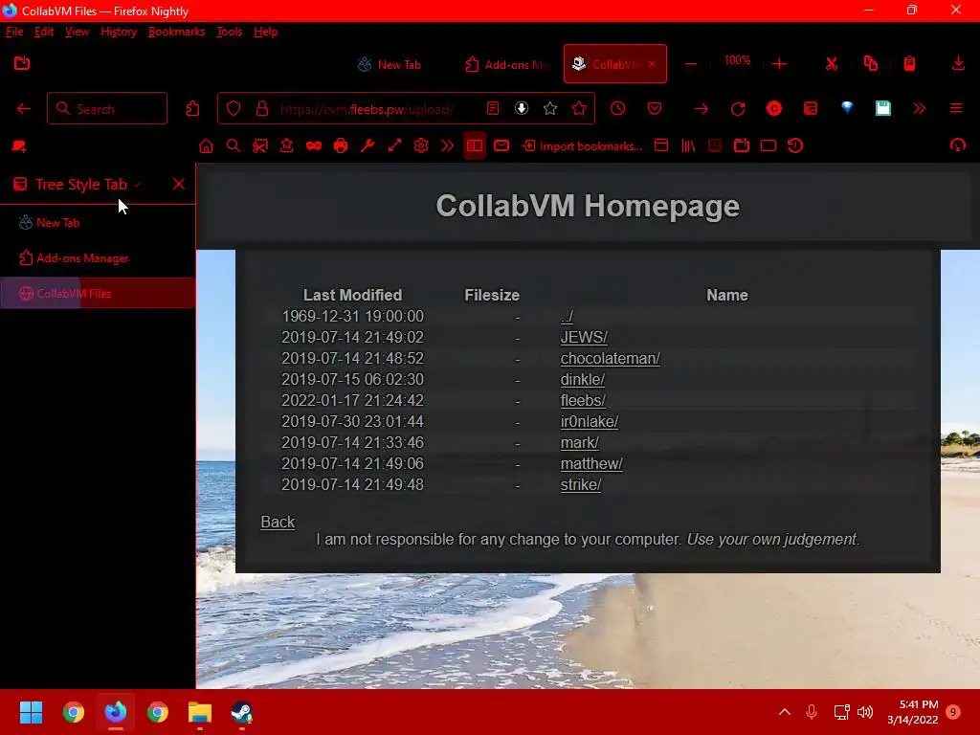This screenshot has height=735, width=980.
Task: Click the full screen arrows icon
Action: point(394,146)
